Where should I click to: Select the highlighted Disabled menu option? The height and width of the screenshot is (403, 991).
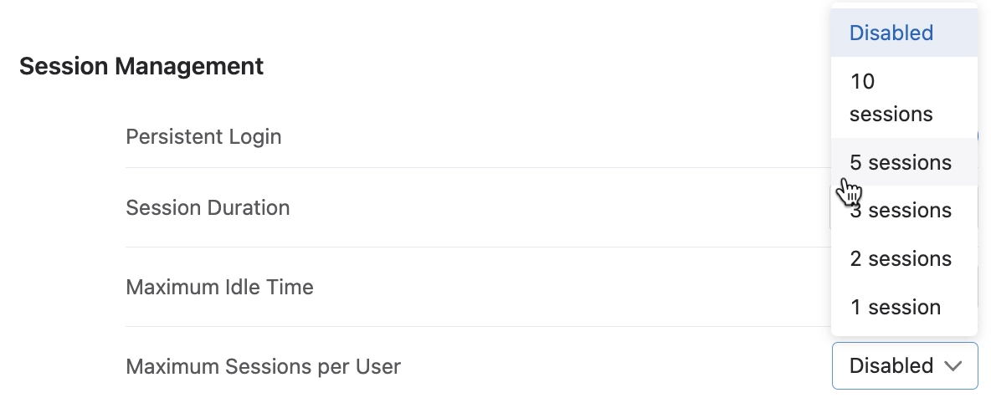(x=891, y=33)
